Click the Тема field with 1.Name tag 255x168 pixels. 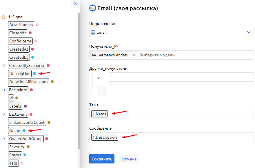pos(180,114)
